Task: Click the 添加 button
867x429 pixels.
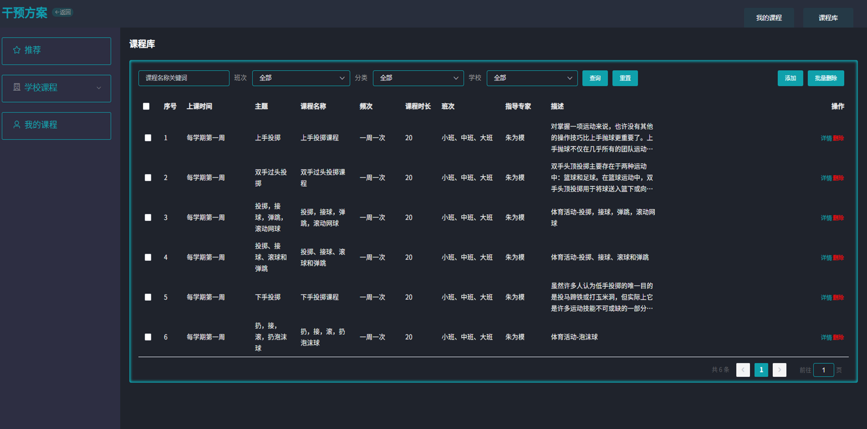Action: (790, 78)
